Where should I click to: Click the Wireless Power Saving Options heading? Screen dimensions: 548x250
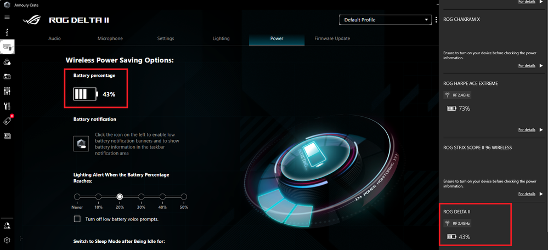[x=120, y=60]
